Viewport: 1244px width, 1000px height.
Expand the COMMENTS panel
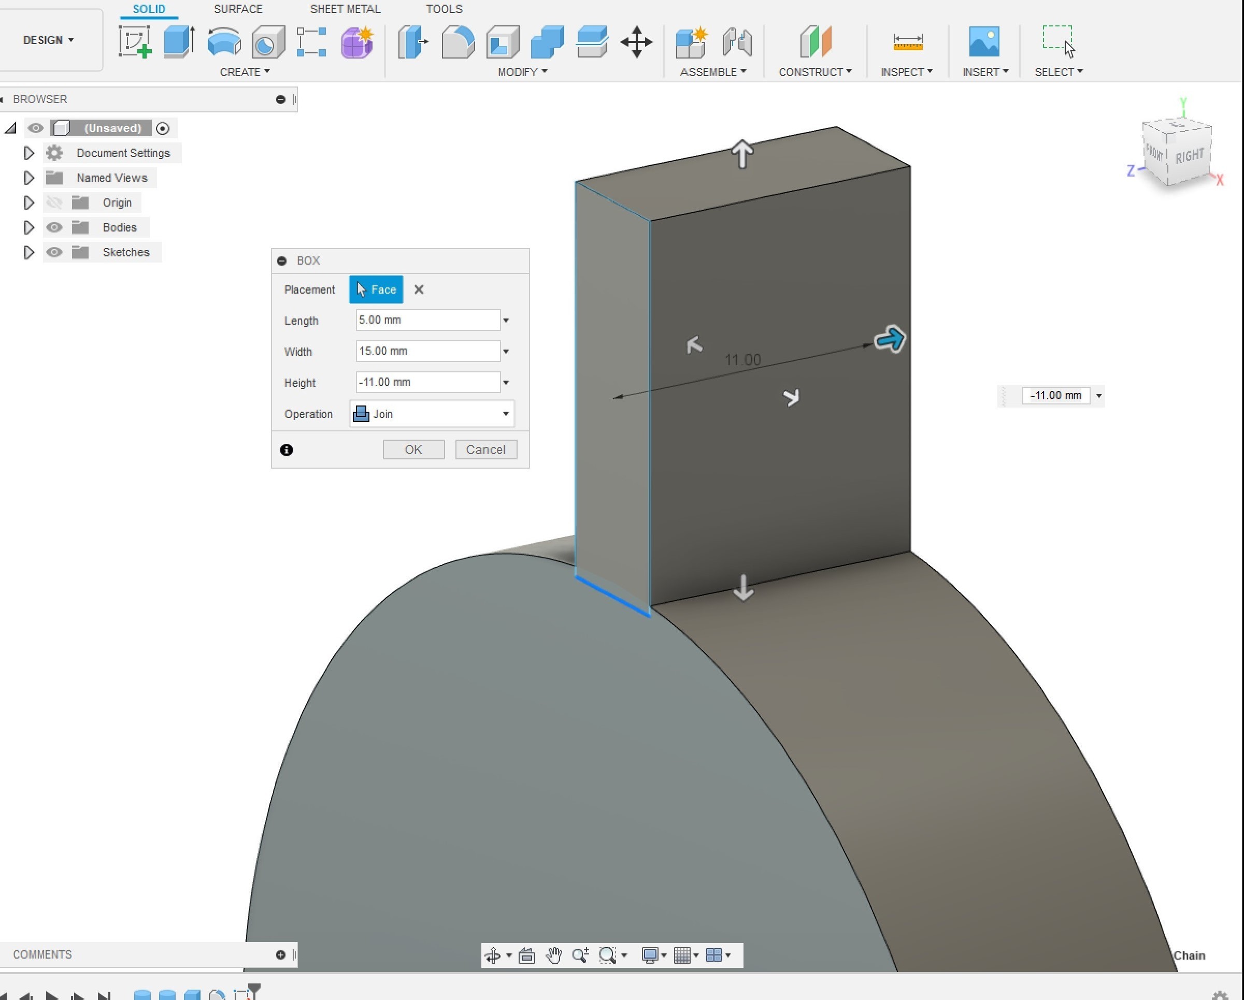280,955
